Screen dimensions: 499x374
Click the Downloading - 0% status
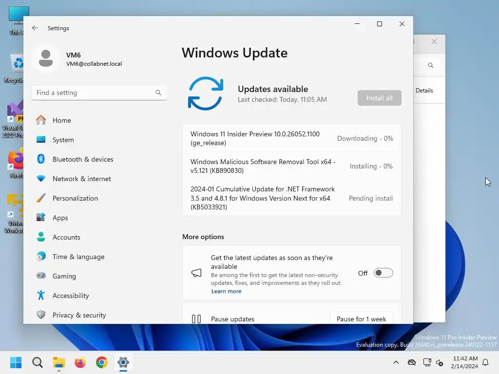[x=365, y=138]
